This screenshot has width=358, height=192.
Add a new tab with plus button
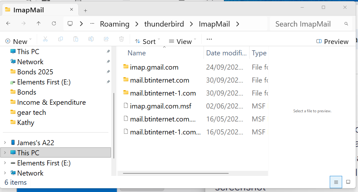click(x=85, y=10)
